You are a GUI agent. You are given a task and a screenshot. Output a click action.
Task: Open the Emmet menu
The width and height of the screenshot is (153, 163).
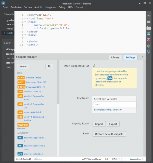[79, 7]
